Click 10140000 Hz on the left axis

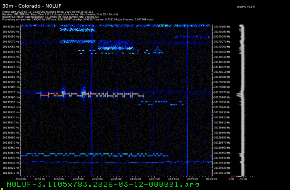click(11, 77)
